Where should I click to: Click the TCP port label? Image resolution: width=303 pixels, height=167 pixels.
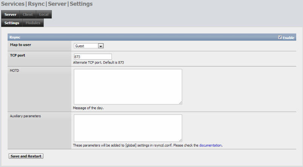18,55
